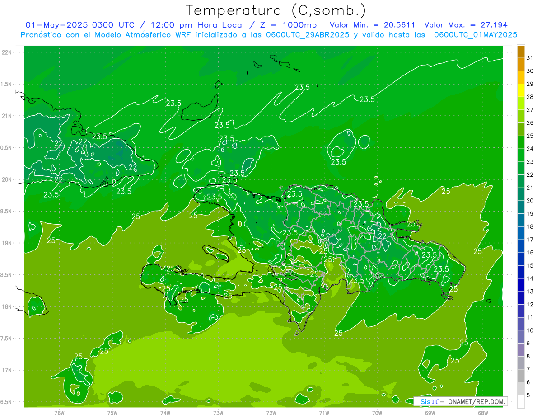Click the '74W' longitude axis label
This screenshot has height=419, width=542.
tap(165, 413)
